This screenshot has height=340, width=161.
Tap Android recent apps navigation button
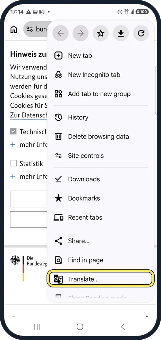tap(37, 326)
